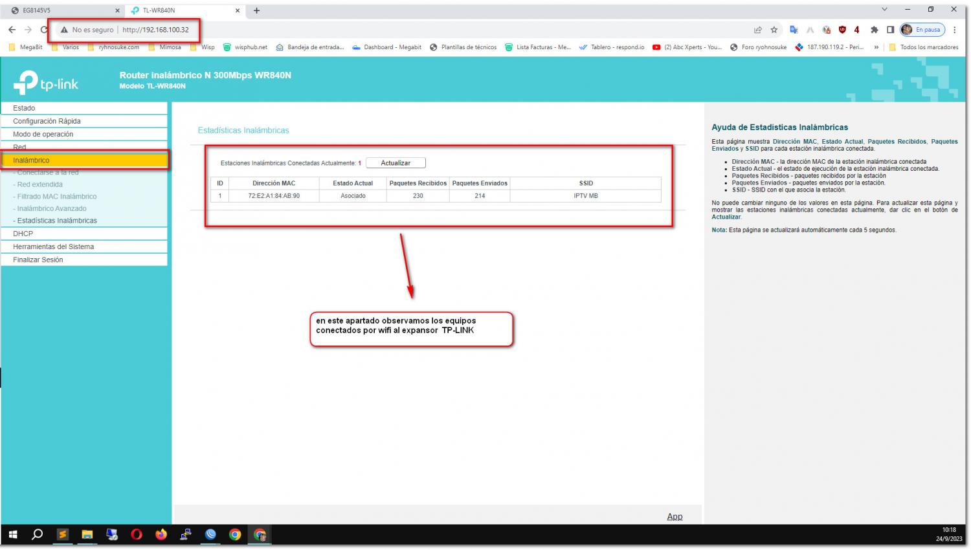Open the Windows Start menu
The height and width of the screenshot is (550, 971).
(13, 534)
